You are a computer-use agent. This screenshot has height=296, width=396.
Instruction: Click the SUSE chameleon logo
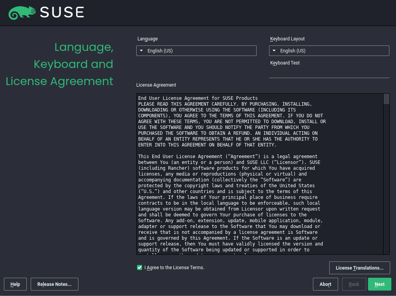tap(22, 12)
